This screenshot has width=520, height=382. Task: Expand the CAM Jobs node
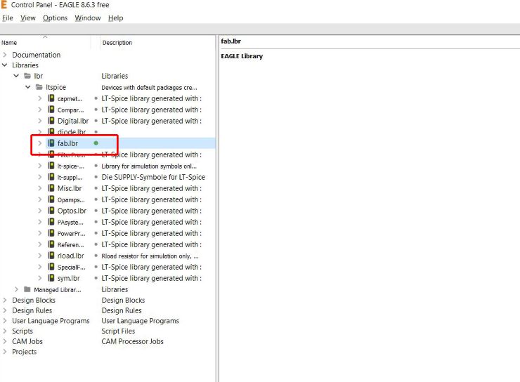pyautogui.click(x=5, y=341)
